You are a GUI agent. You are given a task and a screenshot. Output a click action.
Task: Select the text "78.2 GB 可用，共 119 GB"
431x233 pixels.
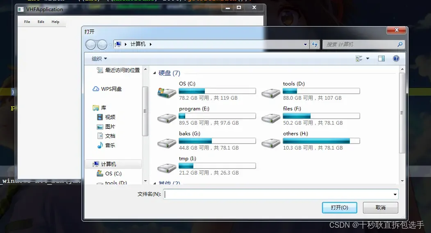(x=208, y=98)
